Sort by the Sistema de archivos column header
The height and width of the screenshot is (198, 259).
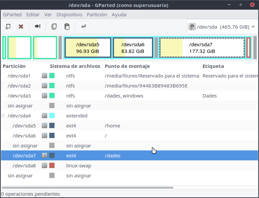tap(75, 66)
